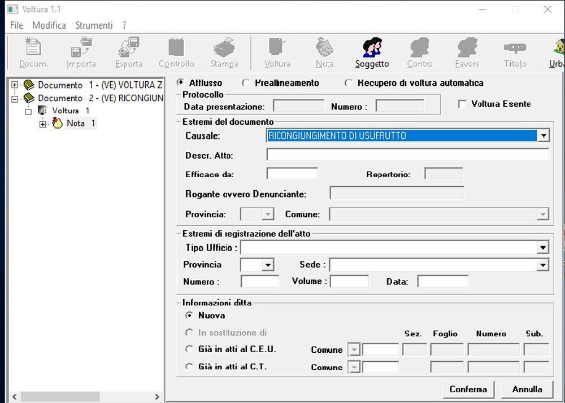Select Documento 2 - (VE) RICONGIUN row
This screenshot has width=565, height=403.
[101, 98]
